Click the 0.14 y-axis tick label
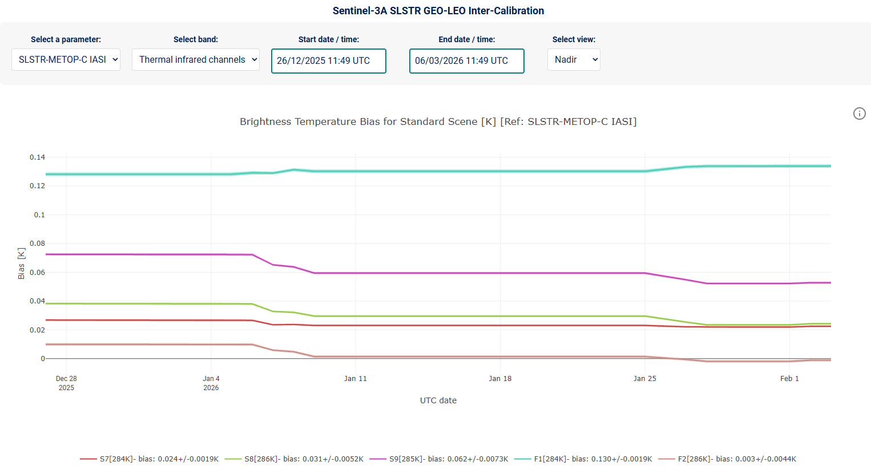This screenshot has height=466, width=871. [38, 157]
